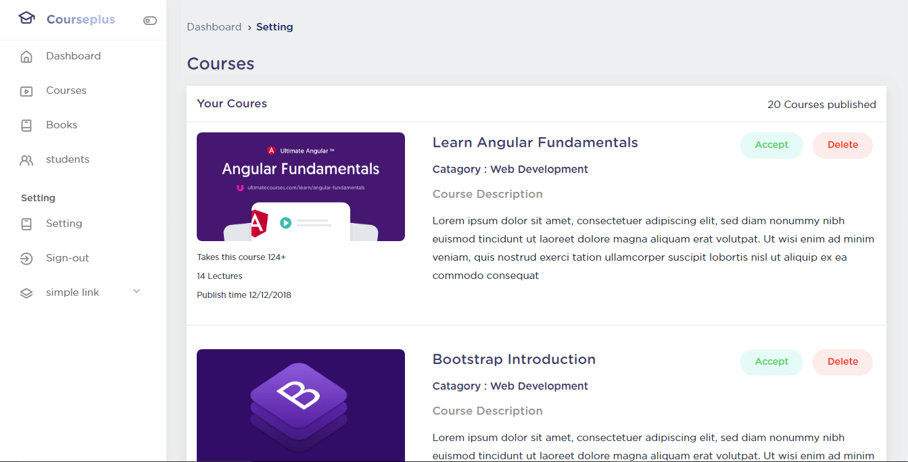Open the Courses menu item
The image size is (908, 462).
pyautogui.click(x=66, y=91)
